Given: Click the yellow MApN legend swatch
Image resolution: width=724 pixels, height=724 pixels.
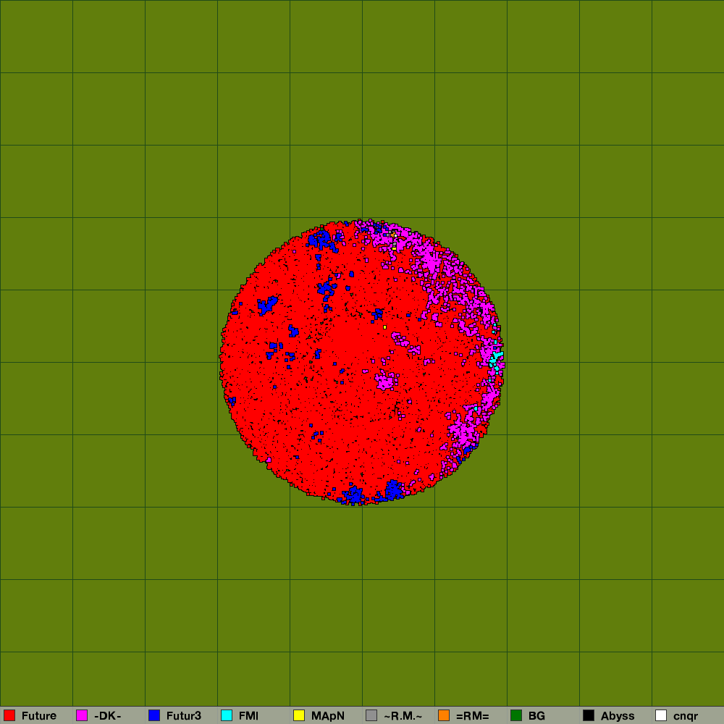Looking at the screenshot, I should (299, 715).
